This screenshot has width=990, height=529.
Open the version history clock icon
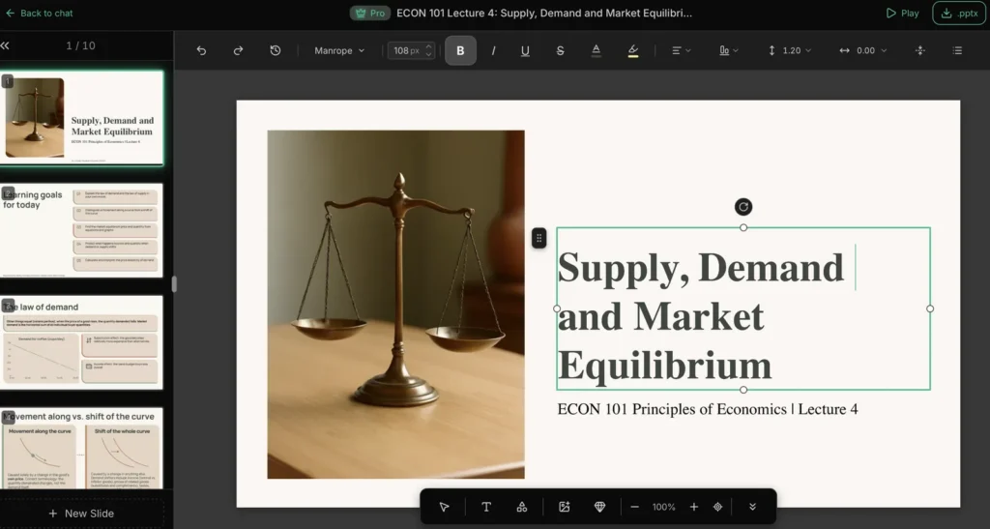click(x=276, y=50)
